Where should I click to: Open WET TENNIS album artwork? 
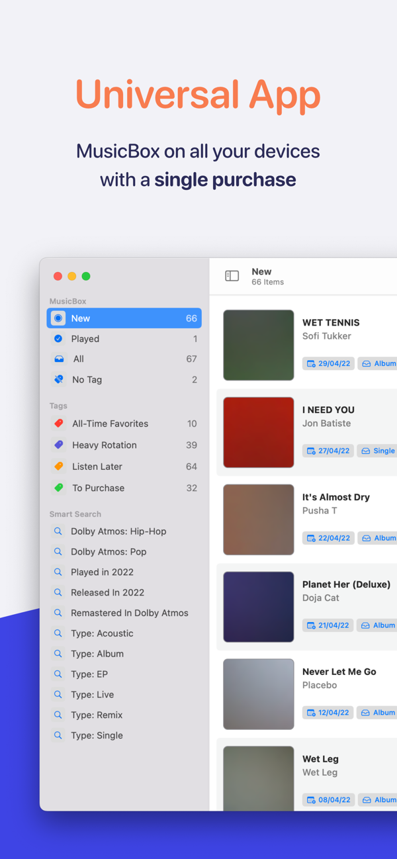click(259, 345)
